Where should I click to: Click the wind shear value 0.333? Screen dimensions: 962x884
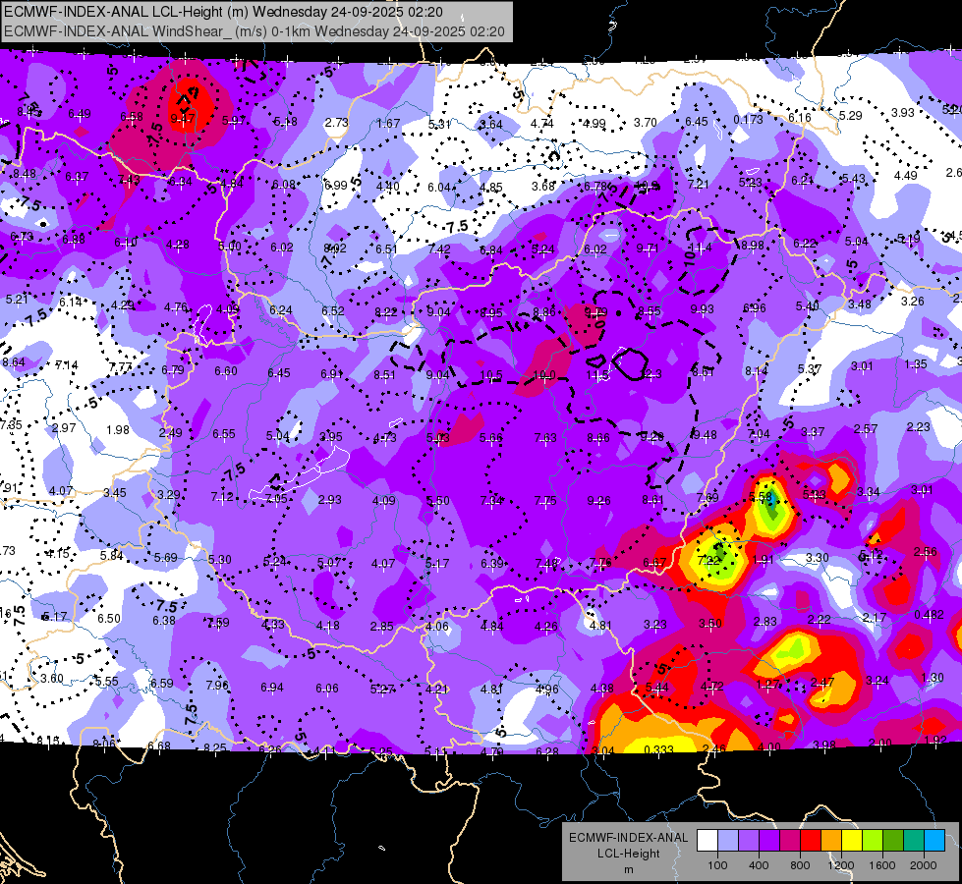659,749
